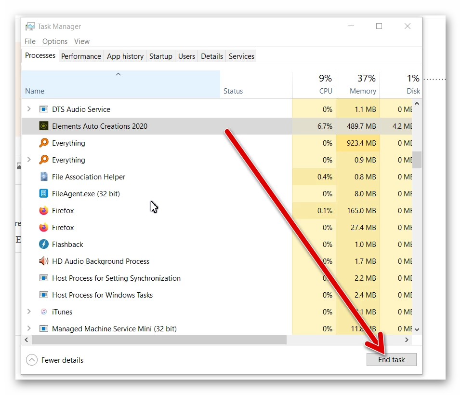This screenshot has height=395, width=461.
Task: Sort processes by Memory column
Action: pyautogui.click(x=358, y=84)
